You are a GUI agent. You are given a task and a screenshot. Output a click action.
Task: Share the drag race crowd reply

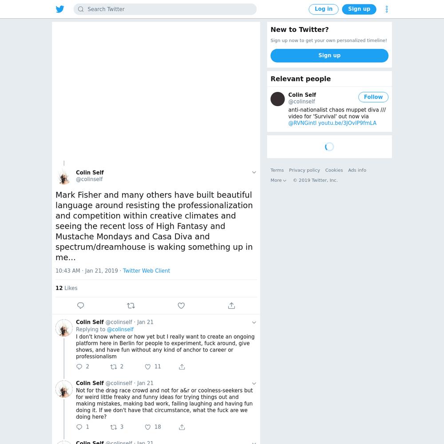click(x=182, y=427)
